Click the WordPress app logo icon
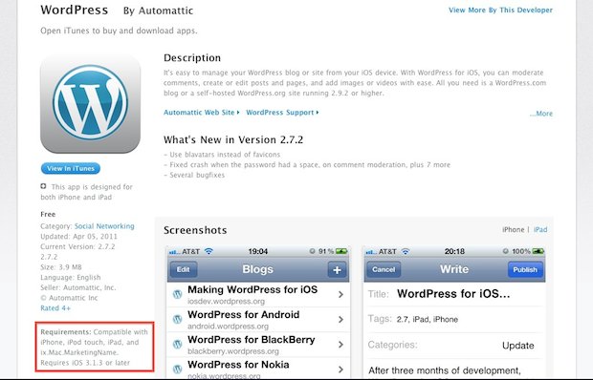Image resolution: width=593 pixels, height=380 pixels. tap(91, 103)
